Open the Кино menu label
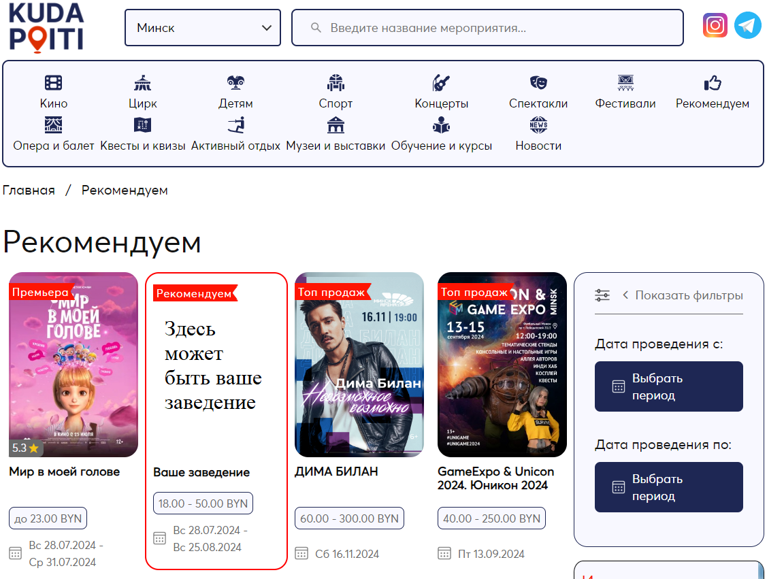784x579 pixels. tap(54, 103)
